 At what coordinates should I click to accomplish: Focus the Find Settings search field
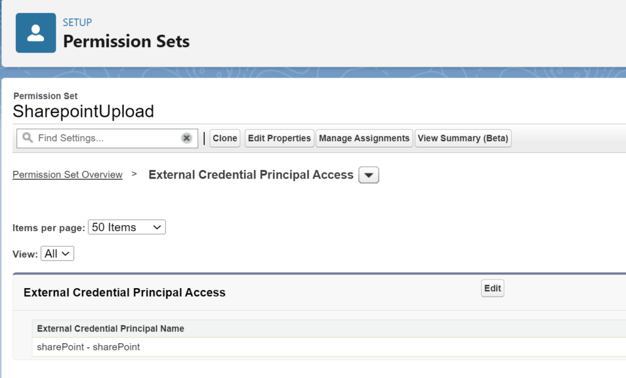(x=108, y=138)
